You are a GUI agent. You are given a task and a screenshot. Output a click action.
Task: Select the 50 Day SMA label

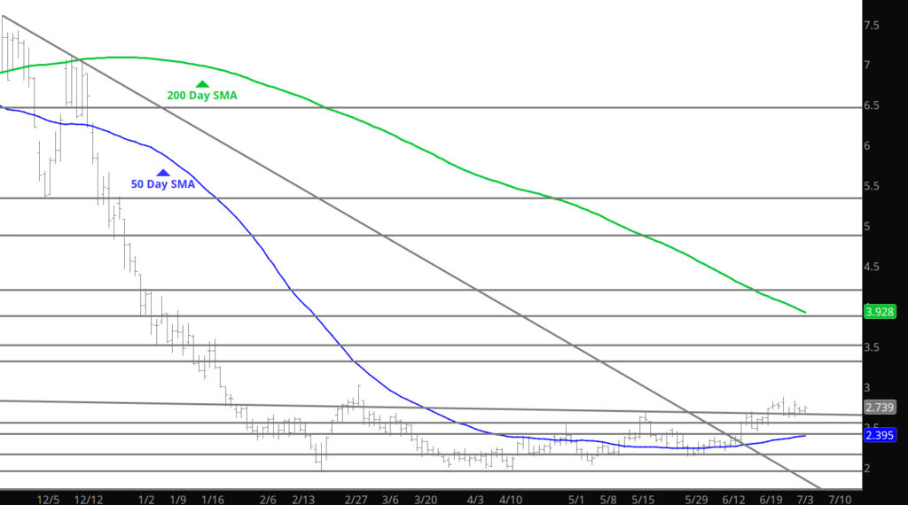[x=163, y=184]
